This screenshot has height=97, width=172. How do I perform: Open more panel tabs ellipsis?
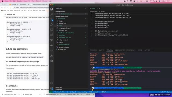click(152, 50)
